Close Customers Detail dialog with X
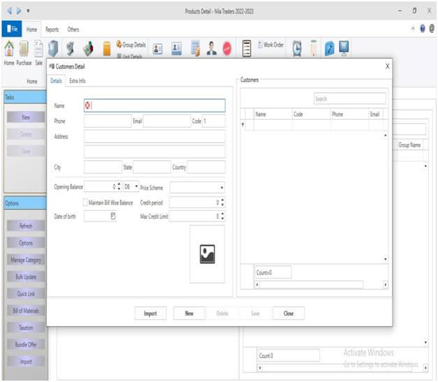The height and width of the screenshot is (382, 438). pos(387,66)
